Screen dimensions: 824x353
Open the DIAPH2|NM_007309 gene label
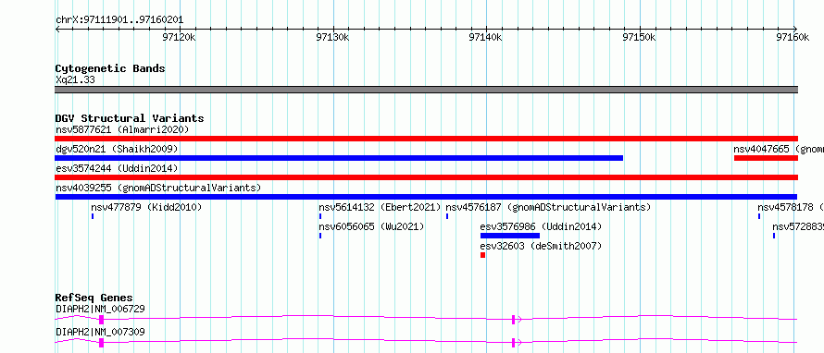pyautogui.click(x=100, y=332)
